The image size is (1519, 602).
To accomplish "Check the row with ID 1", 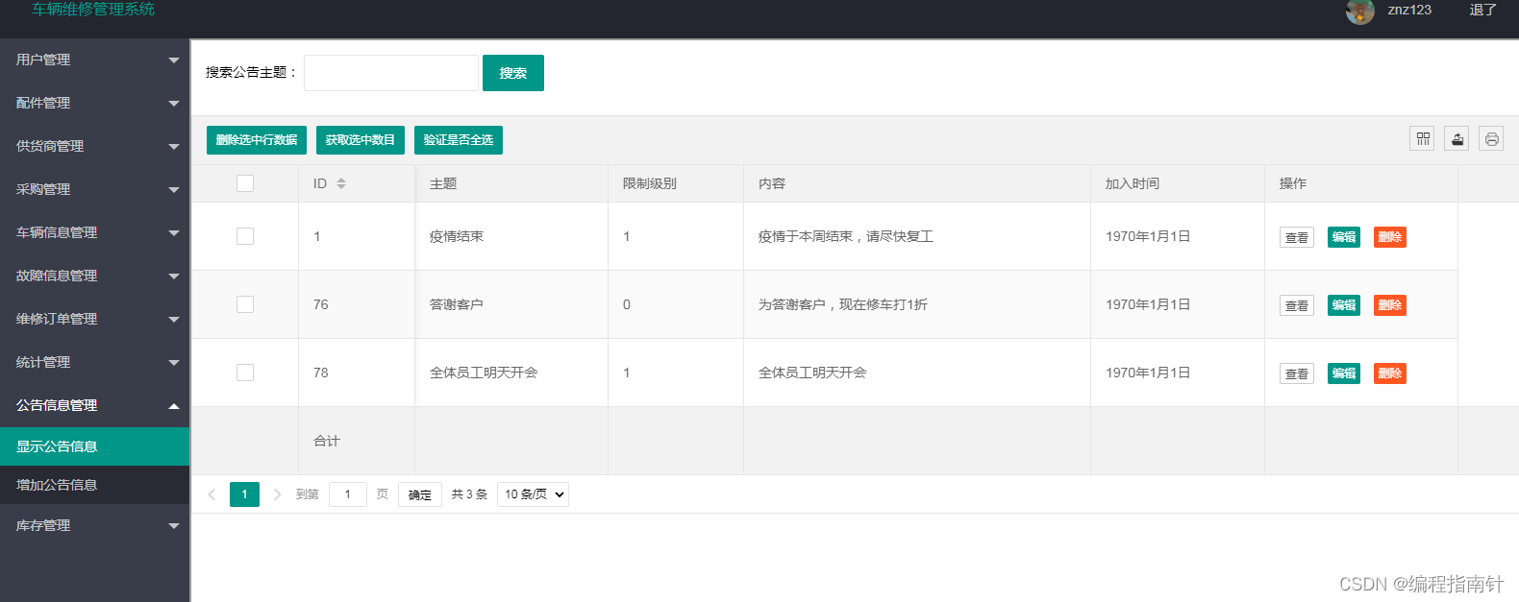I will click(245, 236).
